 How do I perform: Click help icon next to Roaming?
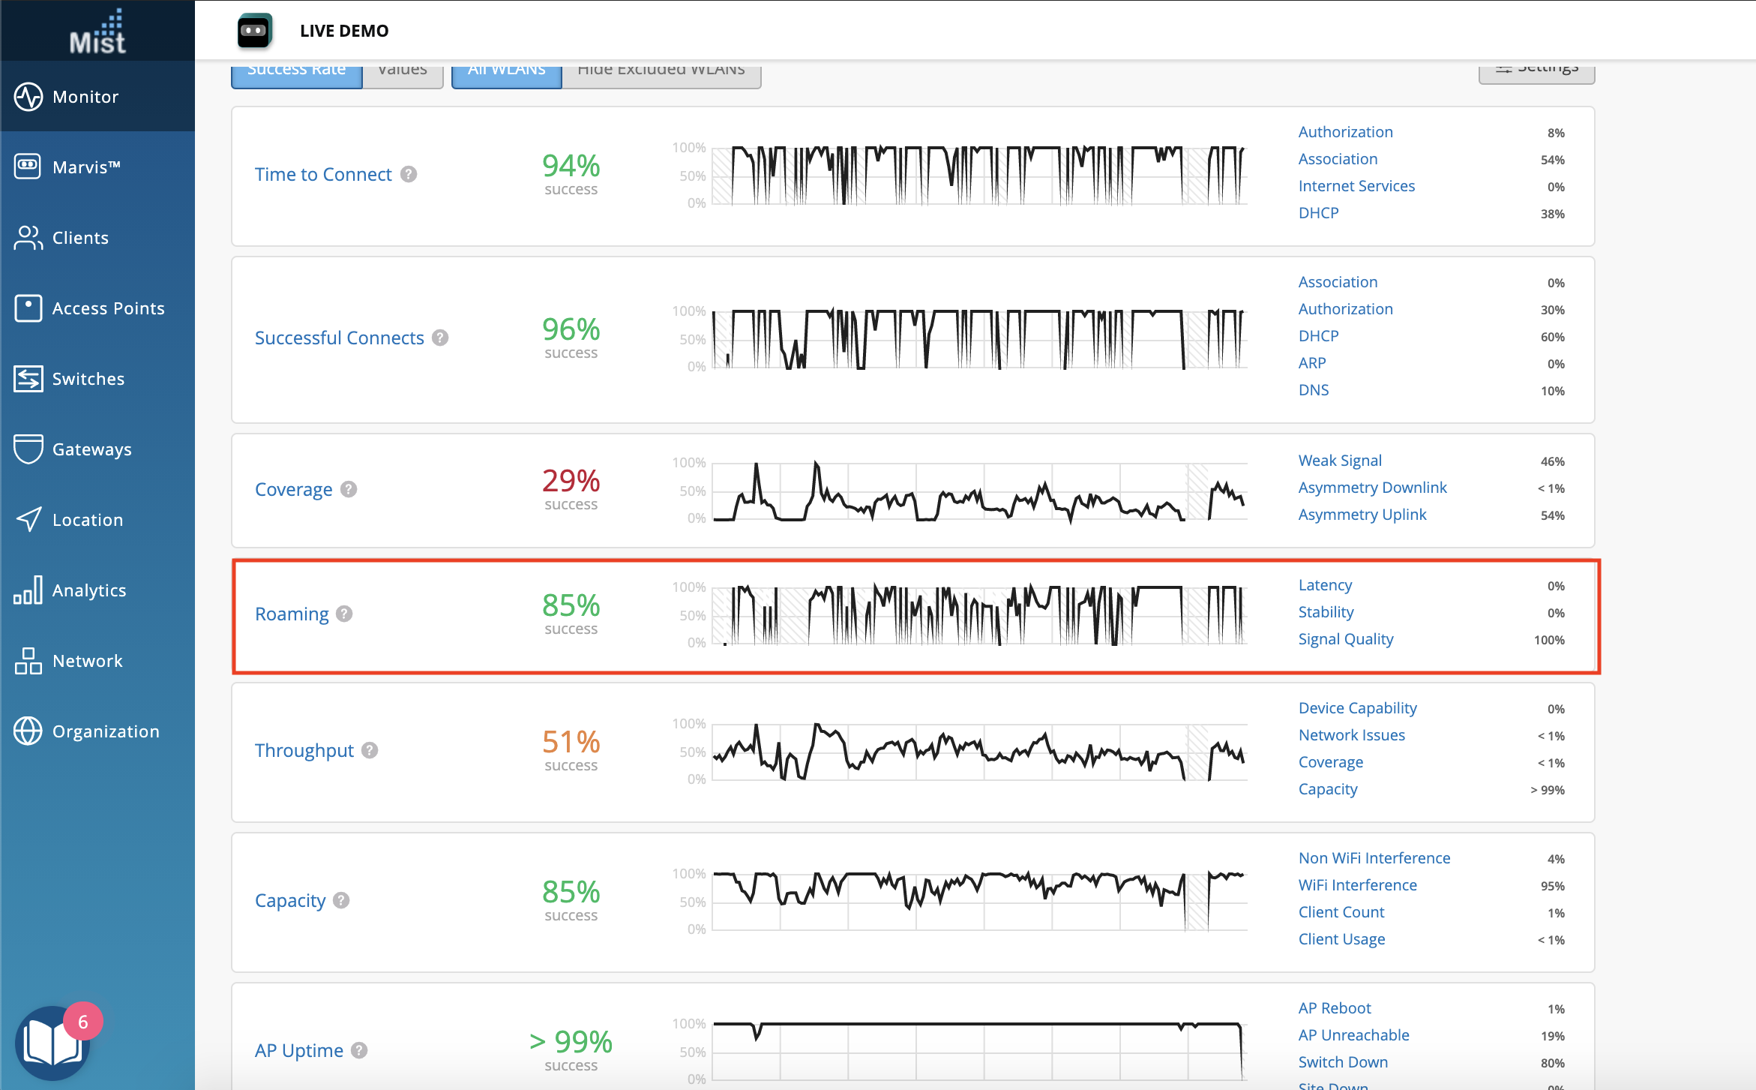[x=344, y=614]
